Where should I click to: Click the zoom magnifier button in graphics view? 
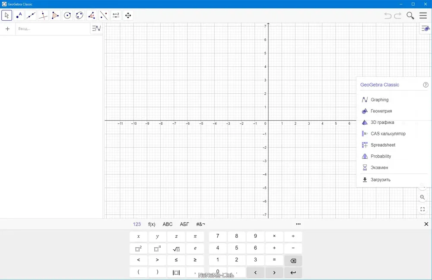[x=422, y=197]
